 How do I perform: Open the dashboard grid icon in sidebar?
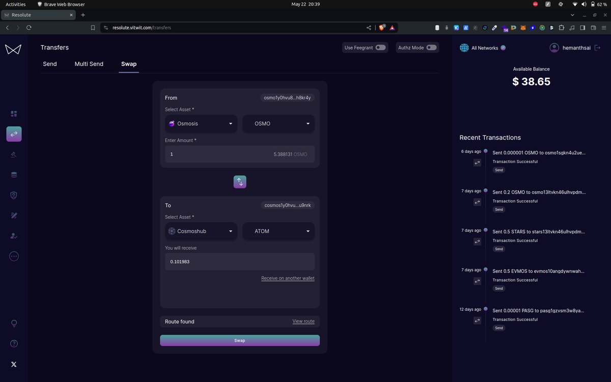click(x=14, y=114)
